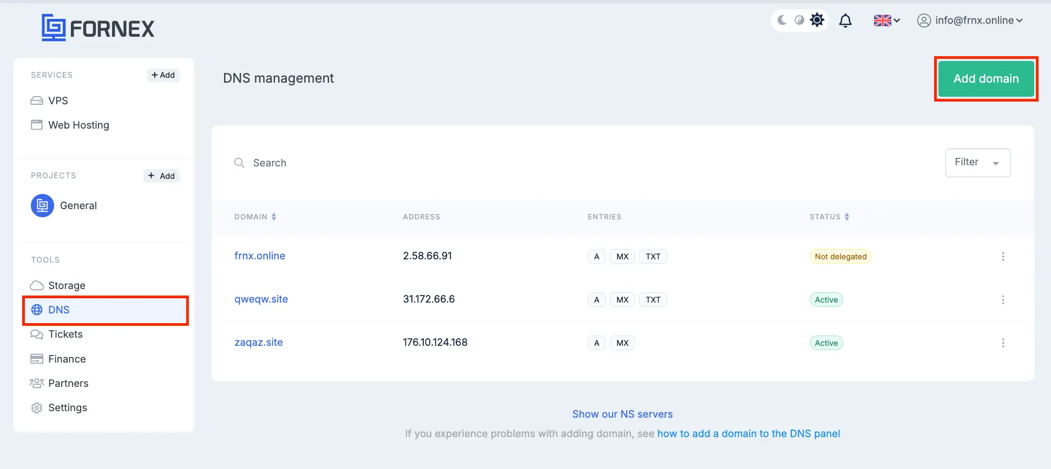Add a new project
The height and width of the screenshot is (469, 1051).
coord(162,176)
